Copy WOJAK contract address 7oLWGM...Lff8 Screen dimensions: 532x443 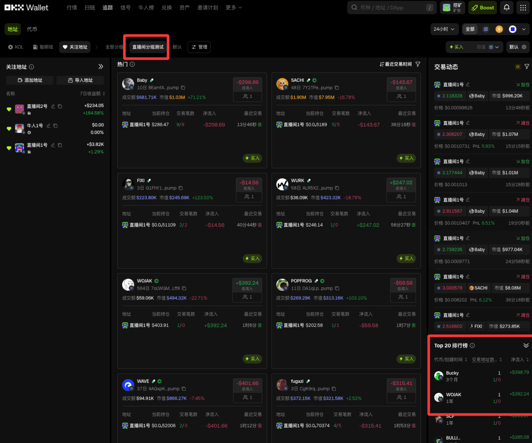click(184, 288)
